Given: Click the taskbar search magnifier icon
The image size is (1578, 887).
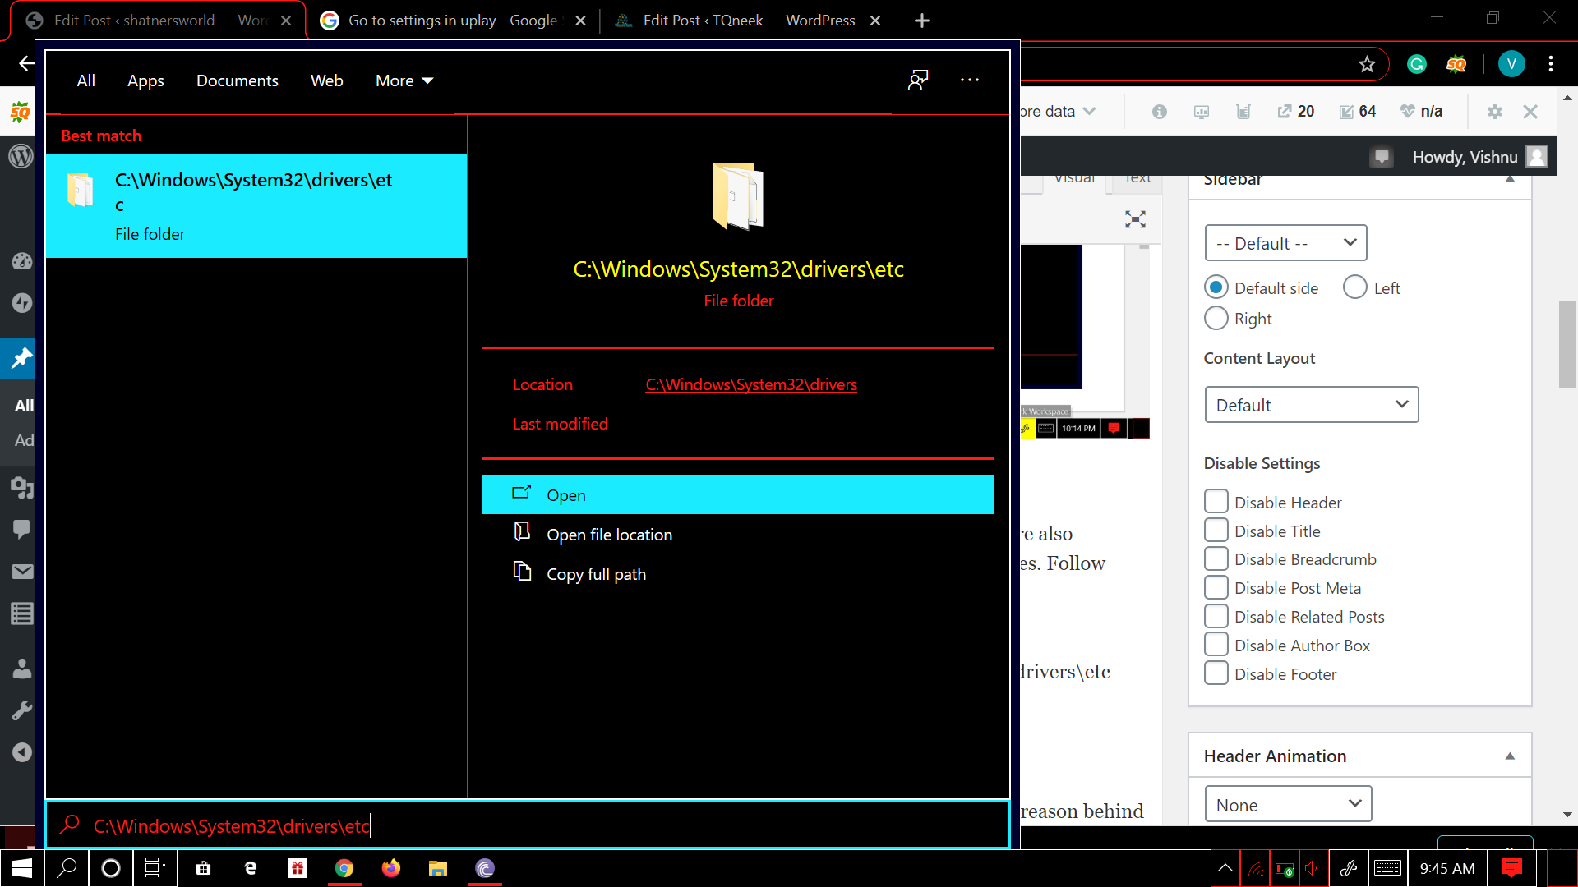Looking at the screenshot, I should 67,868.
